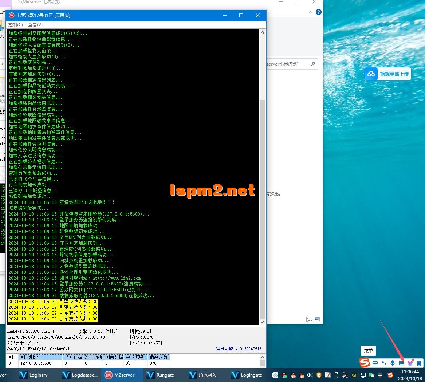Open Sogou toolbox grid icon
Image resolution: width=425 pixels, height=382 pixels.
point(419,363)
